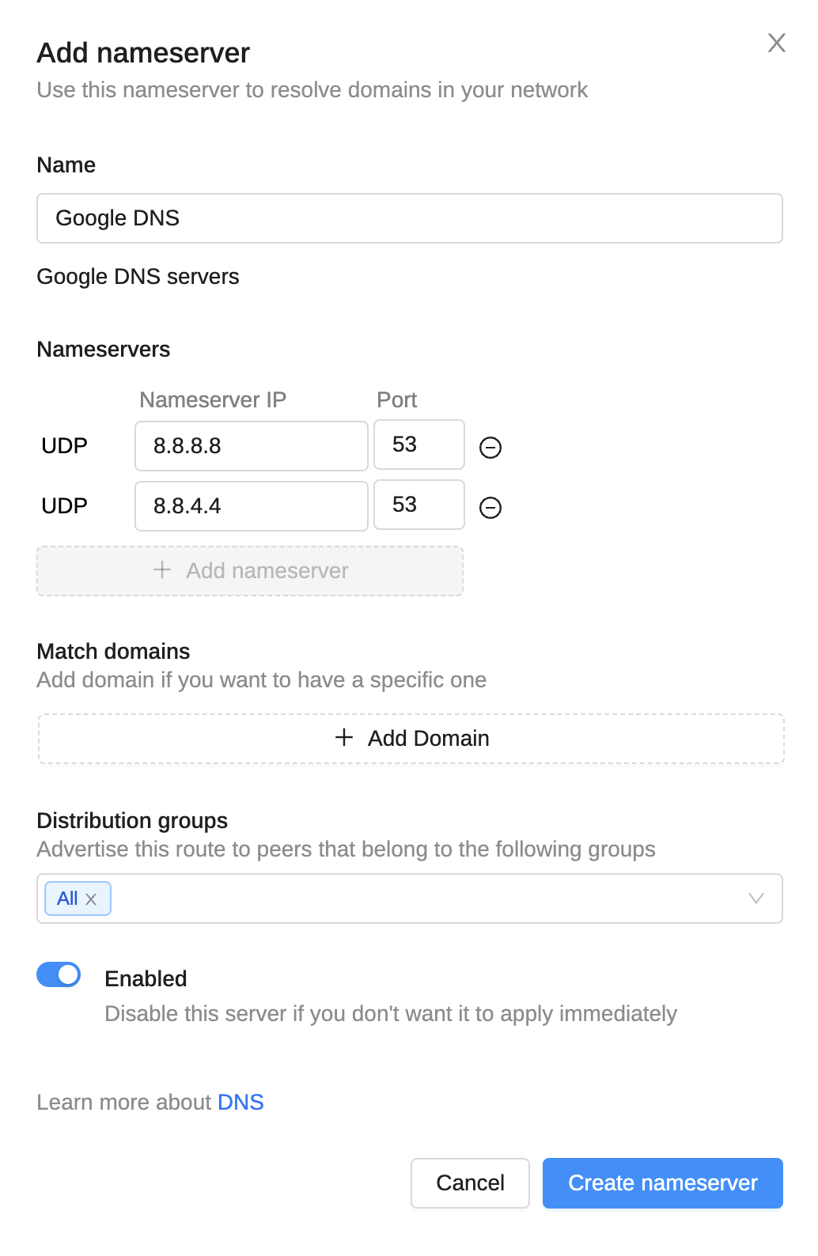
Task: Edit the 8.8.8.8 nameserver IP field
Action: point(251,446)
